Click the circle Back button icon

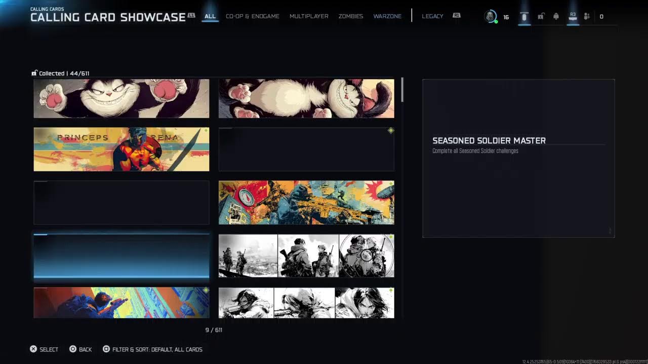pyautogui.click(x=73, y=349)
